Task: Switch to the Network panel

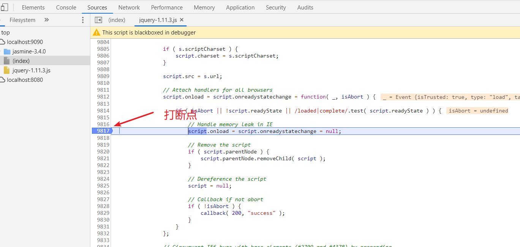Action: (129, 7)
